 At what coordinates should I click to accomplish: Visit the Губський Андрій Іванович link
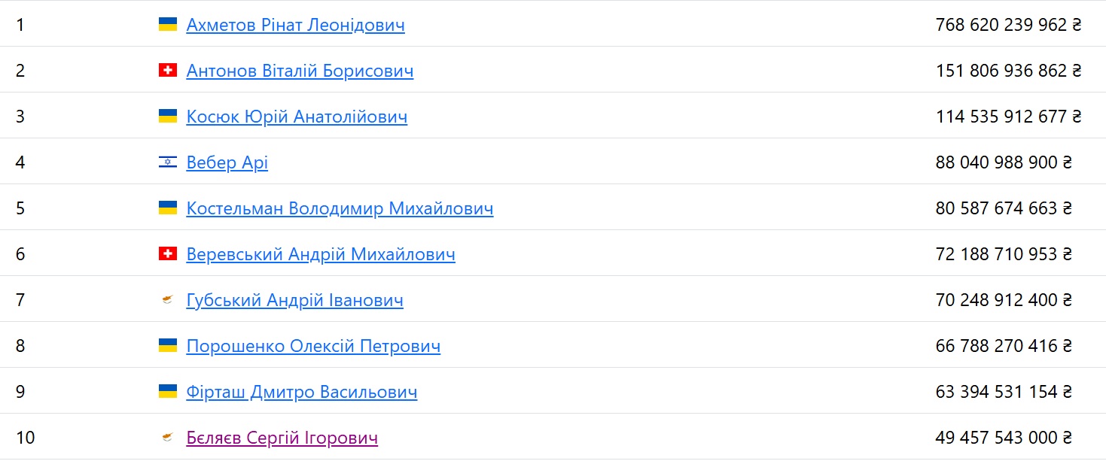tap(294, 300)
